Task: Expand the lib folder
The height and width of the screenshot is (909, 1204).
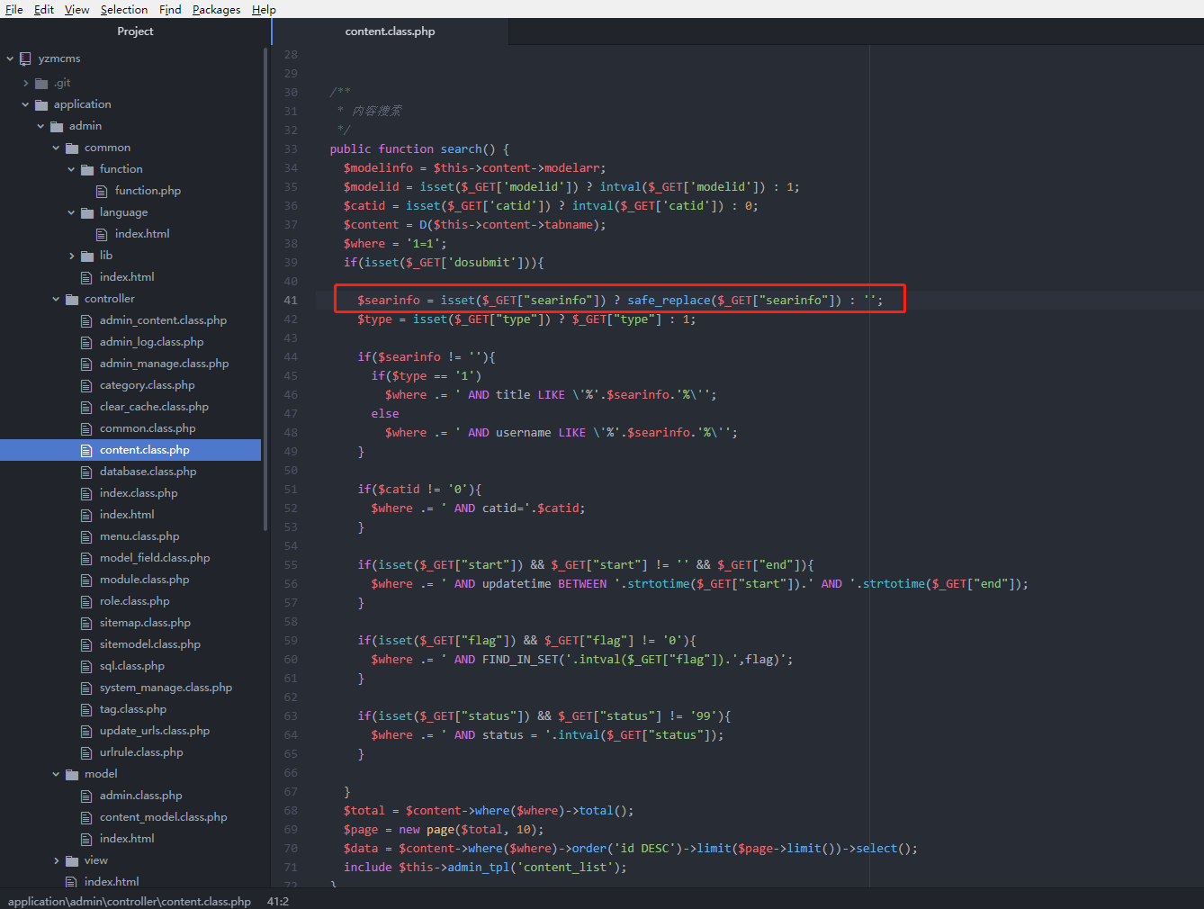Action: tap(71, 256)
